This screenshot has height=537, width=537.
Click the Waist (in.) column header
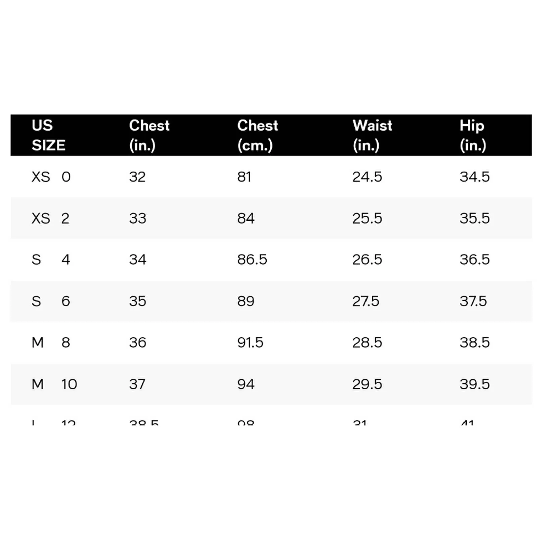372,135
